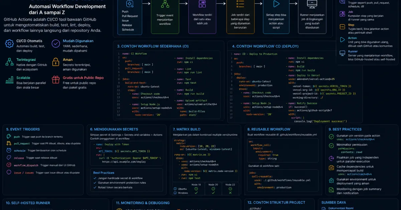Click the list icon on the Job terdiri card

pos(240,4)
